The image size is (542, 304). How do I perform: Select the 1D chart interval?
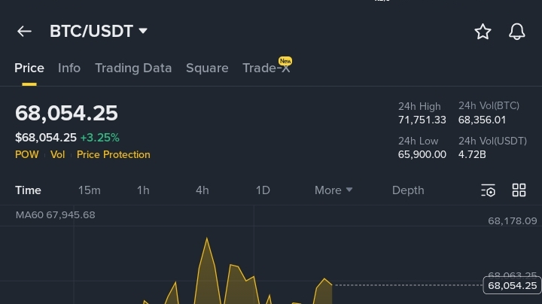(263, 190)
